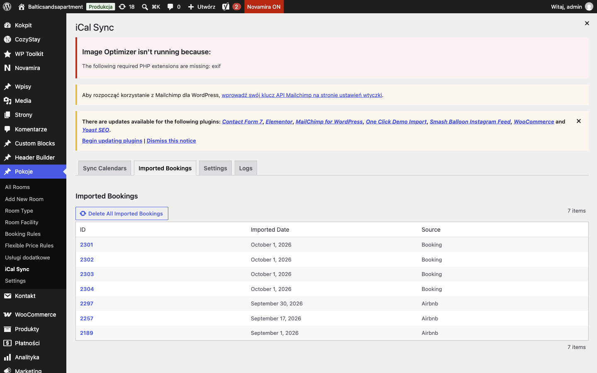Open Kokpit dashboard icon in sidebar
Viewport: 597px width, 373px height.
click(x=7, y=25)
